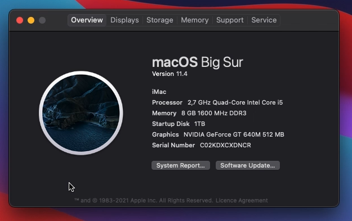Click the macOS Big Sur title
Viewport: 352px width, 221px height.
tap(198, 62)
